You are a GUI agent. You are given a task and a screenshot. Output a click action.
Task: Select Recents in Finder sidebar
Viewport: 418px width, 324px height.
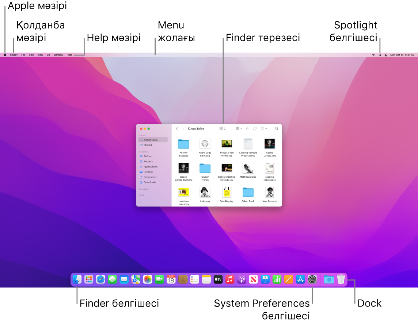[153, 161]
